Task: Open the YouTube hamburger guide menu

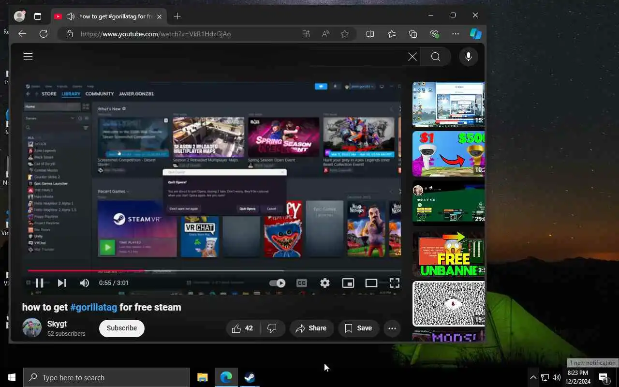Action: tap(28, 57)
